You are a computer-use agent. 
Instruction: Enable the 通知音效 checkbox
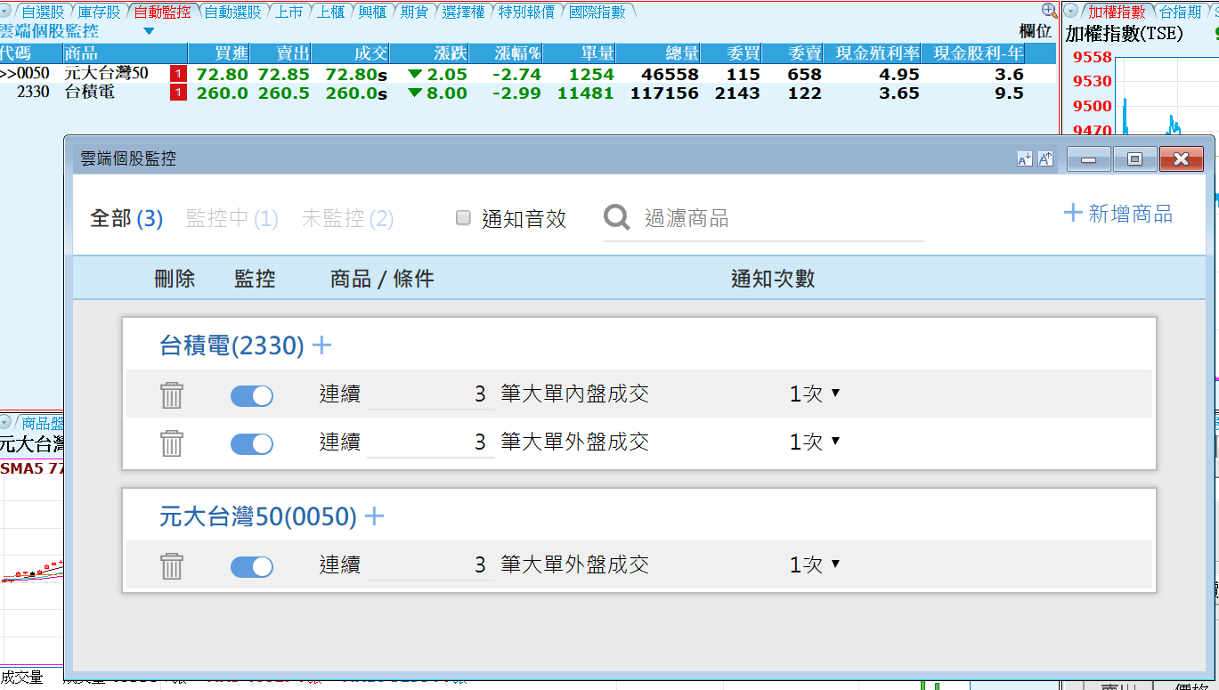tap(463, 218)
